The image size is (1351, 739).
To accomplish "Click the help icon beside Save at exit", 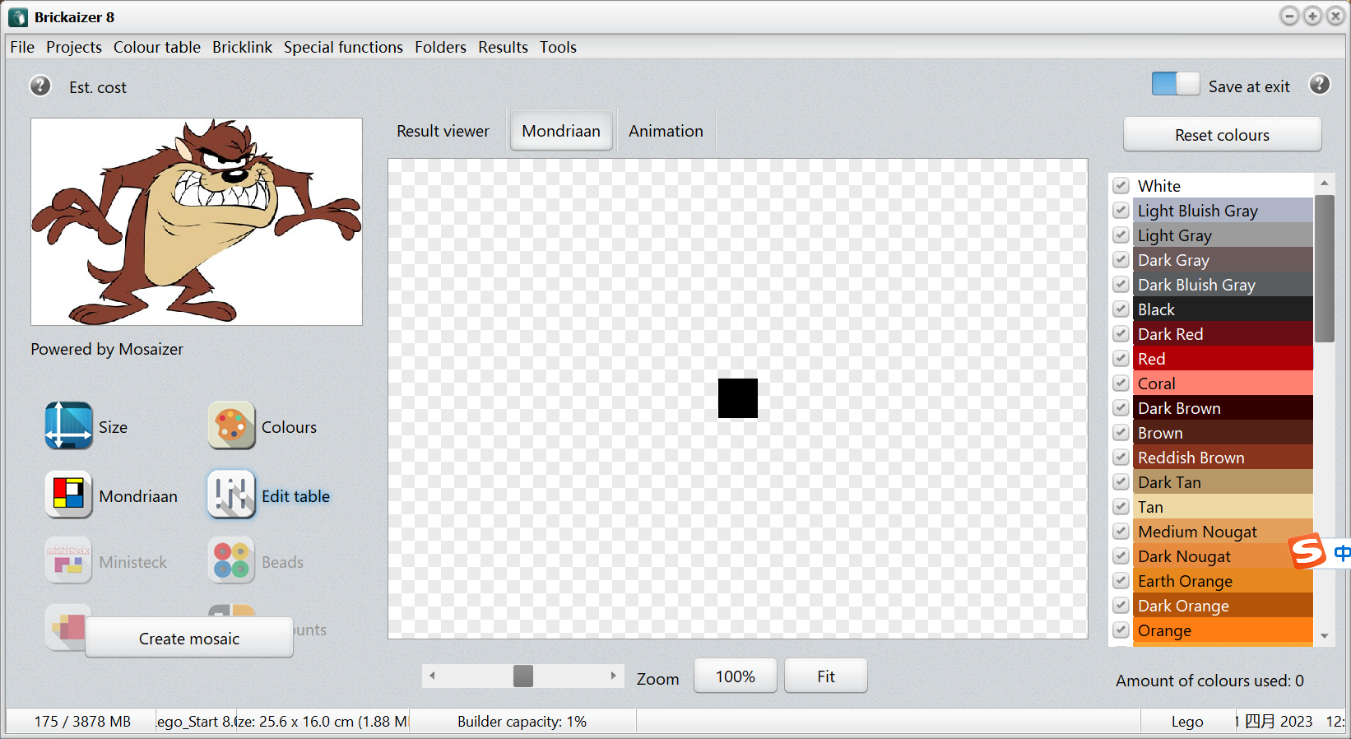I will click(x=1320, y=85).
